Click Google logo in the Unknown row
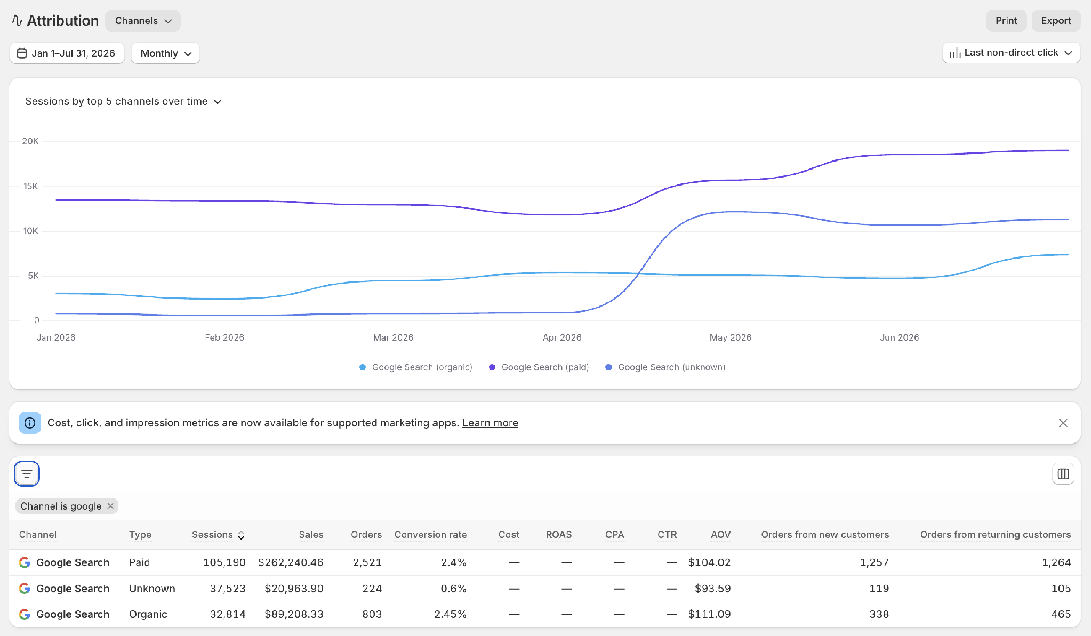Screen dimensions: 1091x636 point(25,589)
